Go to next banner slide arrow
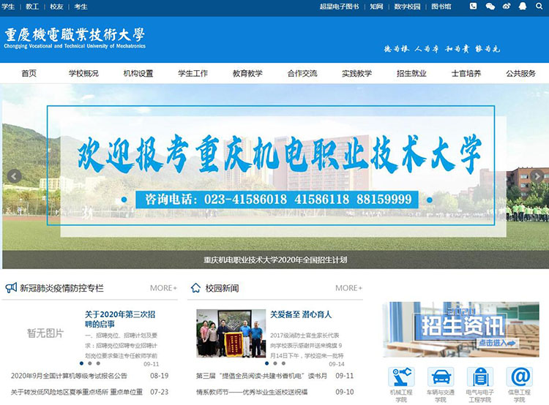Viewport: 549px width, 405px height. click(x=537, y=176)
